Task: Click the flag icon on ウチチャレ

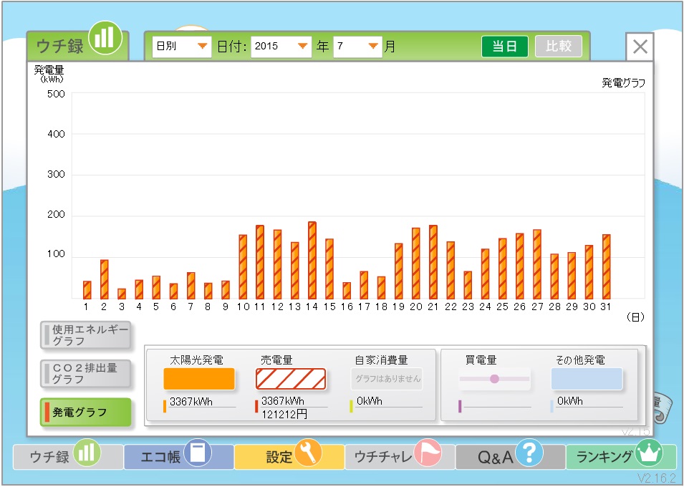Action: point(428,453)
